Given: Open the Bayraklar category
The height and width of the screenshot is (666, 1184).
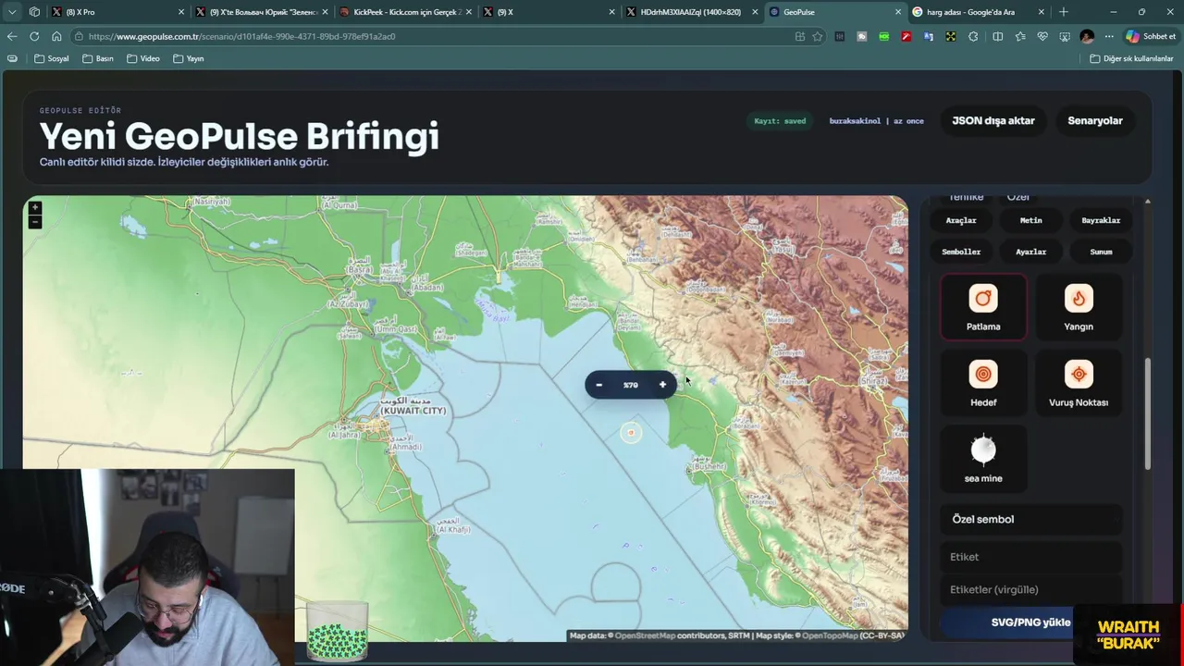Looking at the screenshot, I should click(x=1101, y=220).
